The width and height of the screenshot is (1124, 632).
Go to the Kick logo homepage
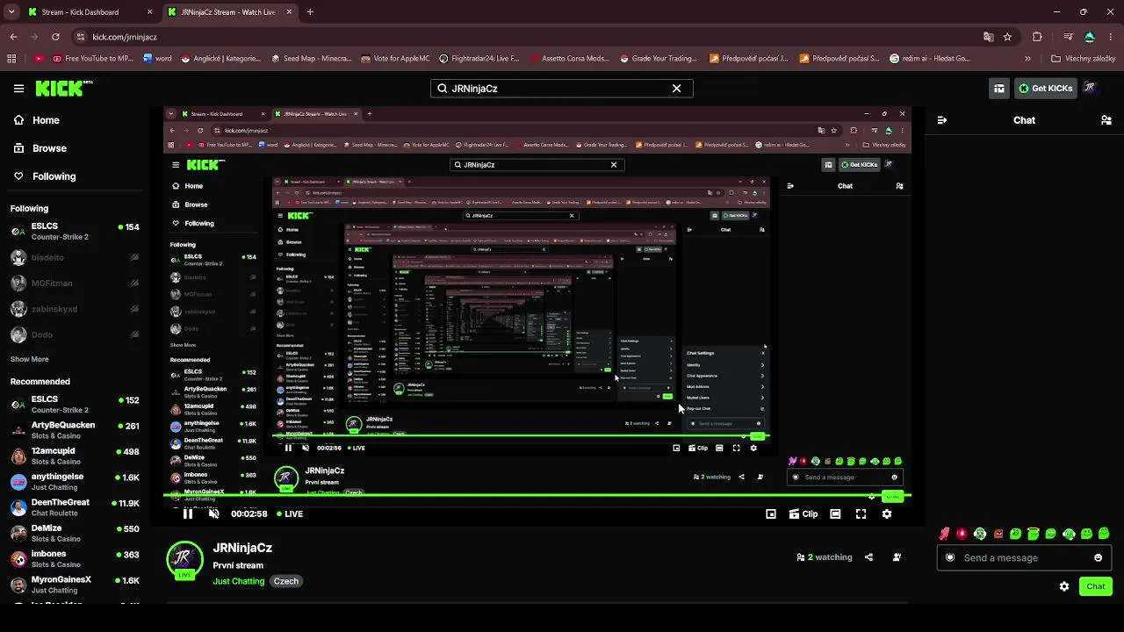pyautogui.click(x=63, y=89)
